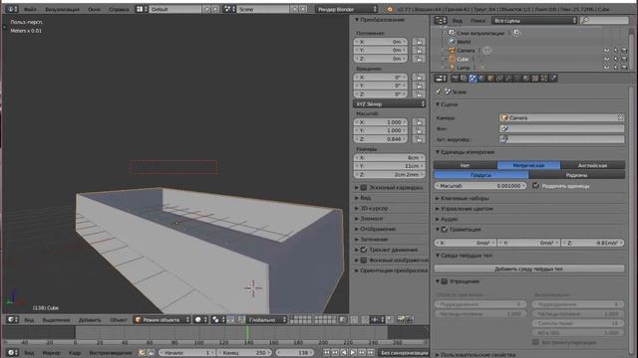Screen dimensions: 638x358
Task: Open the Камера Camera selector field
Action: coord(561,117)
